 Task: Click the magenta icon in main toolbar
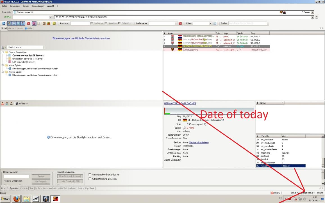pos(33,24)
